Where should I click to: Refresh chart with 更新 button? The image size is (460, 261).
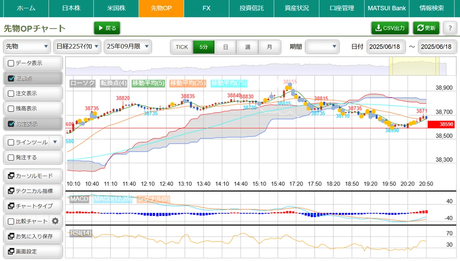[426, 28]
